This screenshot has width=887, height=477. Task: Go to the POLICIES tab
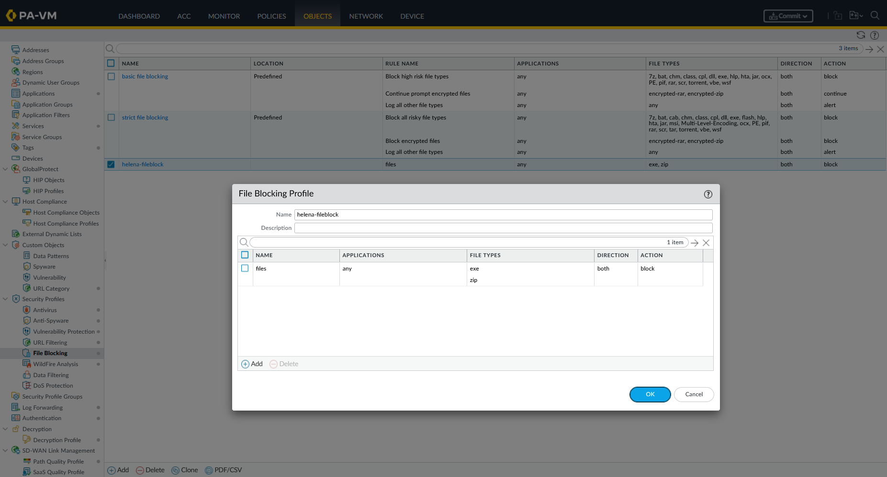click(x=271, y=16)
